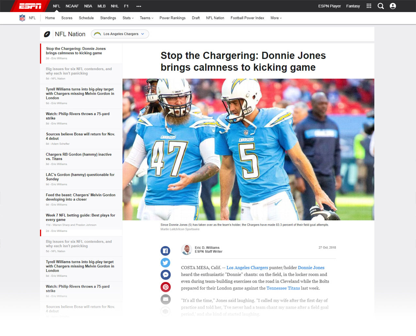Select MLB in top sports bar
416x336 pixels.
[101, 6]
